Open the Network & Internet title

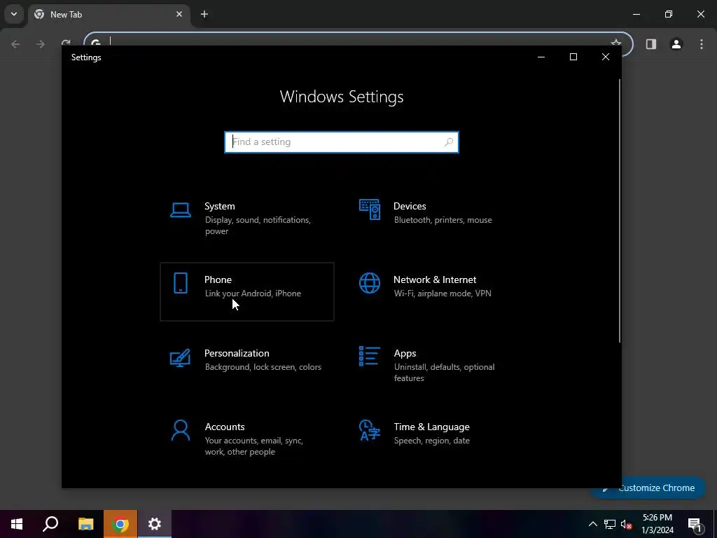(435, 280)
